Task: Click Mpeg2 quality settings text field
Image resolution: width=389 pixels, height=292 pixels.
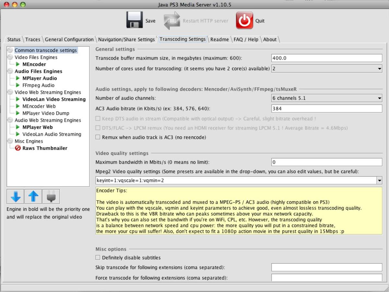Action: [236, 180]
